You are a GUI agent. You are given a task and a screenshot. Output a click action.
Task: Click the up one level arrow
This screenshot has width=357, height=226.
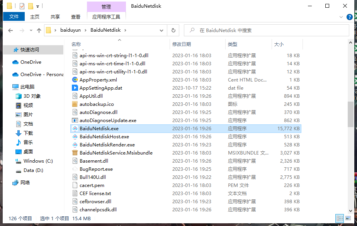[39, 30]
